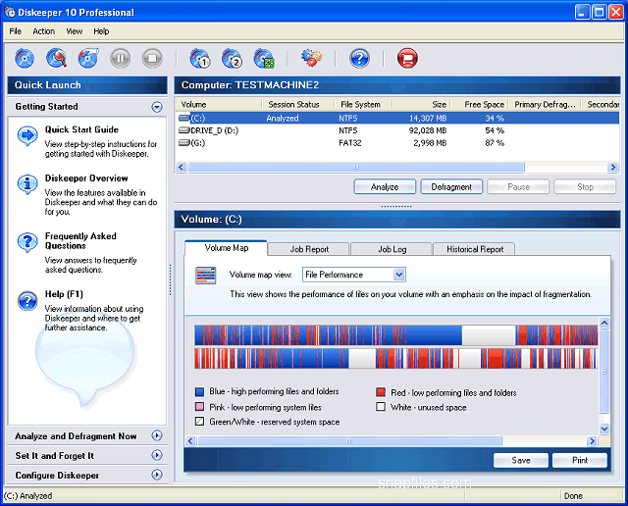
Task: Click the first volume map fragmentation bar
Action: click(x=395, y=335)
